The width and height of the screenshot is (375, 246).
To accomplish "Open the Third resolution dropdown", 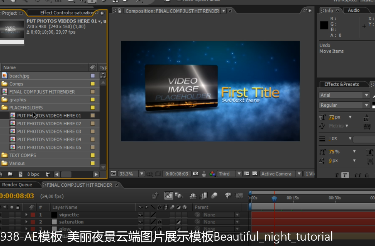I will pyautogui.click(x=239, y=174).
